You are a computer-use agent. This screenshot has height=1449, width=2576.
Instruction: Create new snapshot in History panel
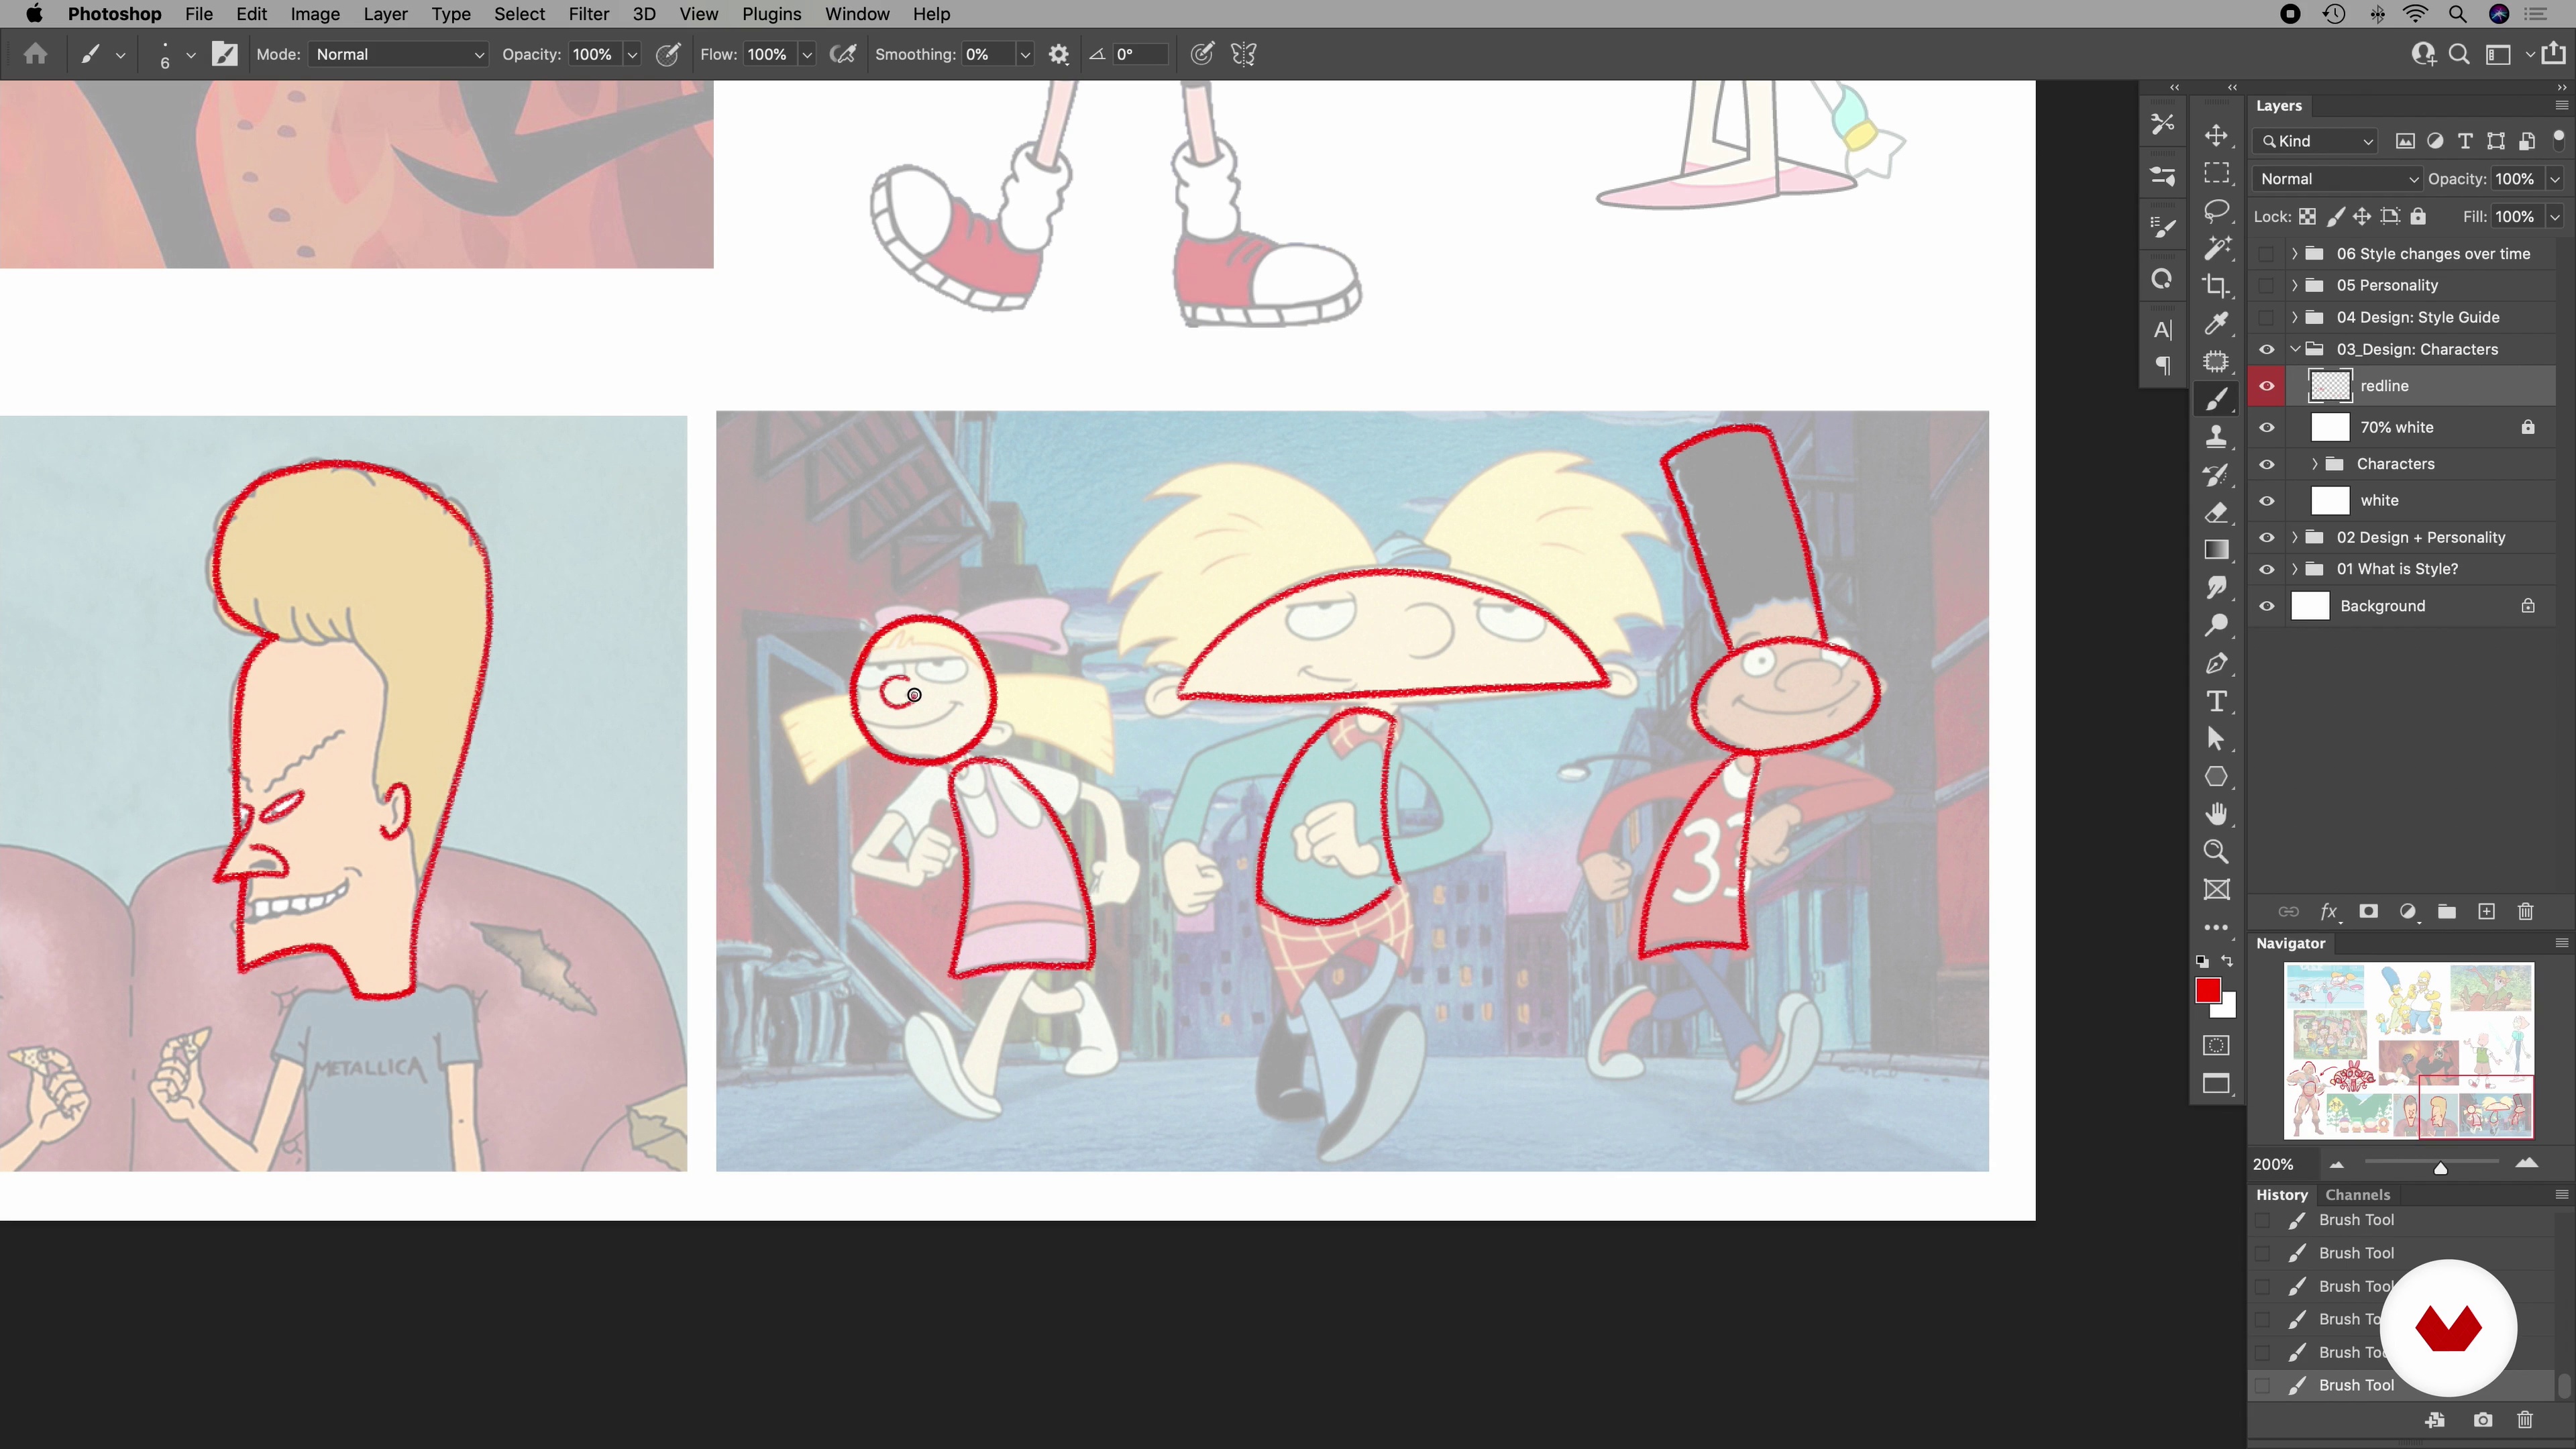click(x=2482, y=1420)
